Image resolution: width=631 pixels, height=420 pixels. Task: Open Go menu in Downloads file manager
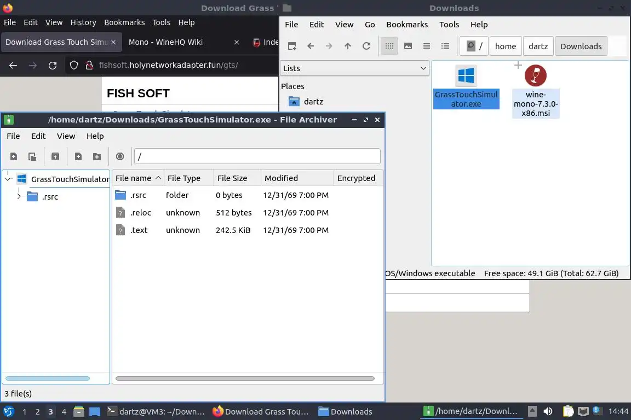pos(370,25)
